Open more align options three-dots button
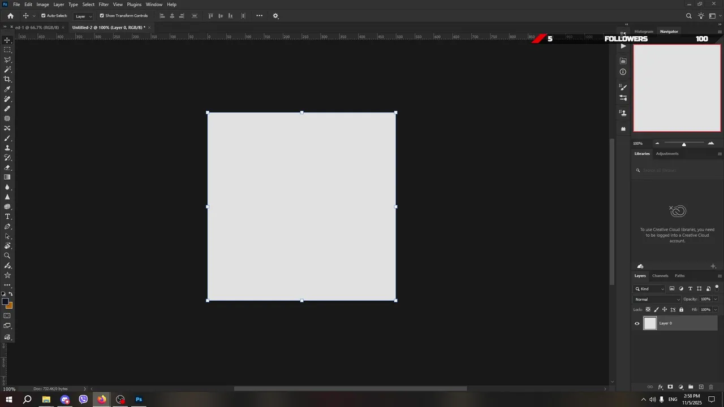The height and width of the screenshot is (407, 724). [x=259, y=16]
